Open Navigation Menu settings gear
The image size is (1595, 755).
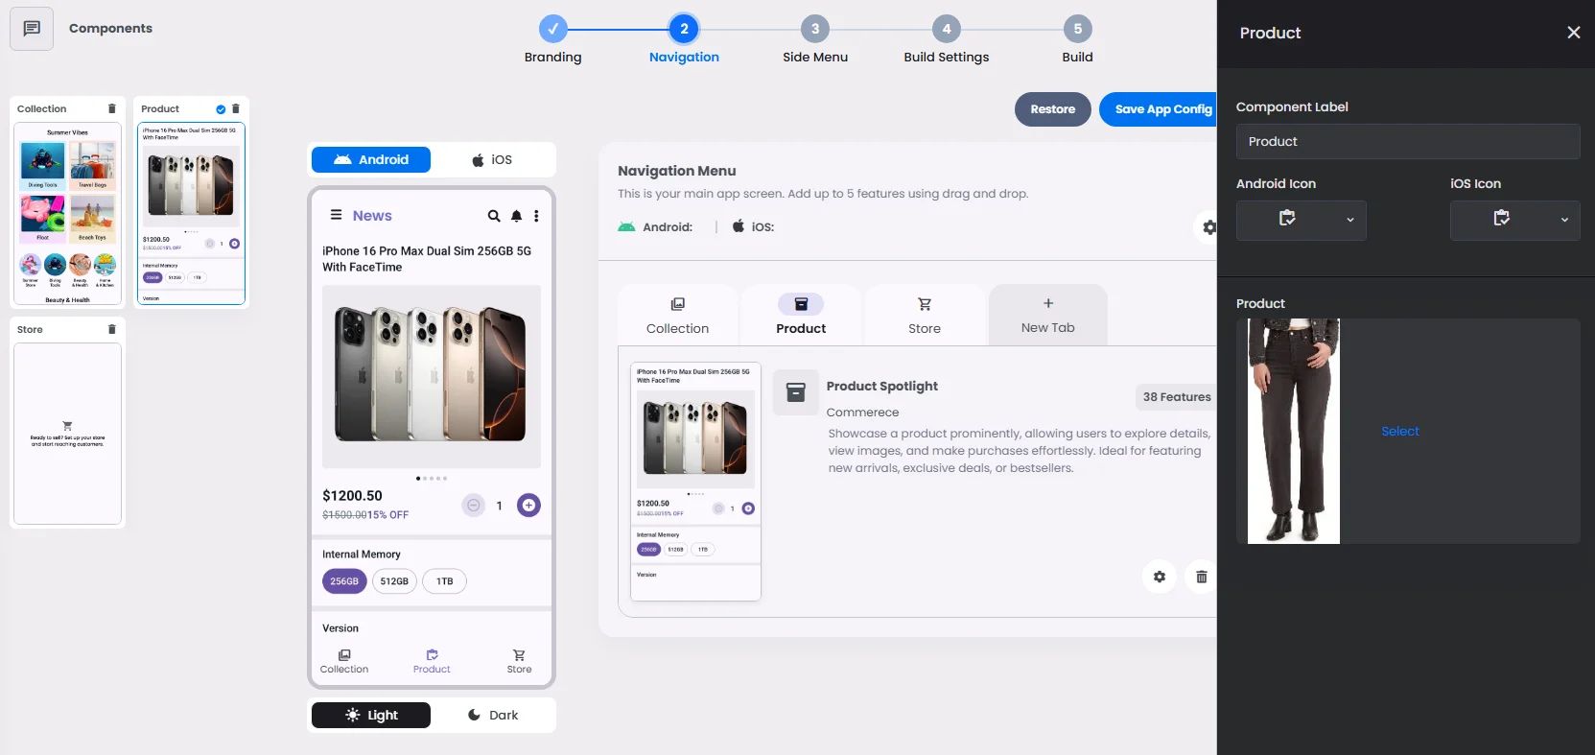pyautogui.click(x=1208, y=227)
